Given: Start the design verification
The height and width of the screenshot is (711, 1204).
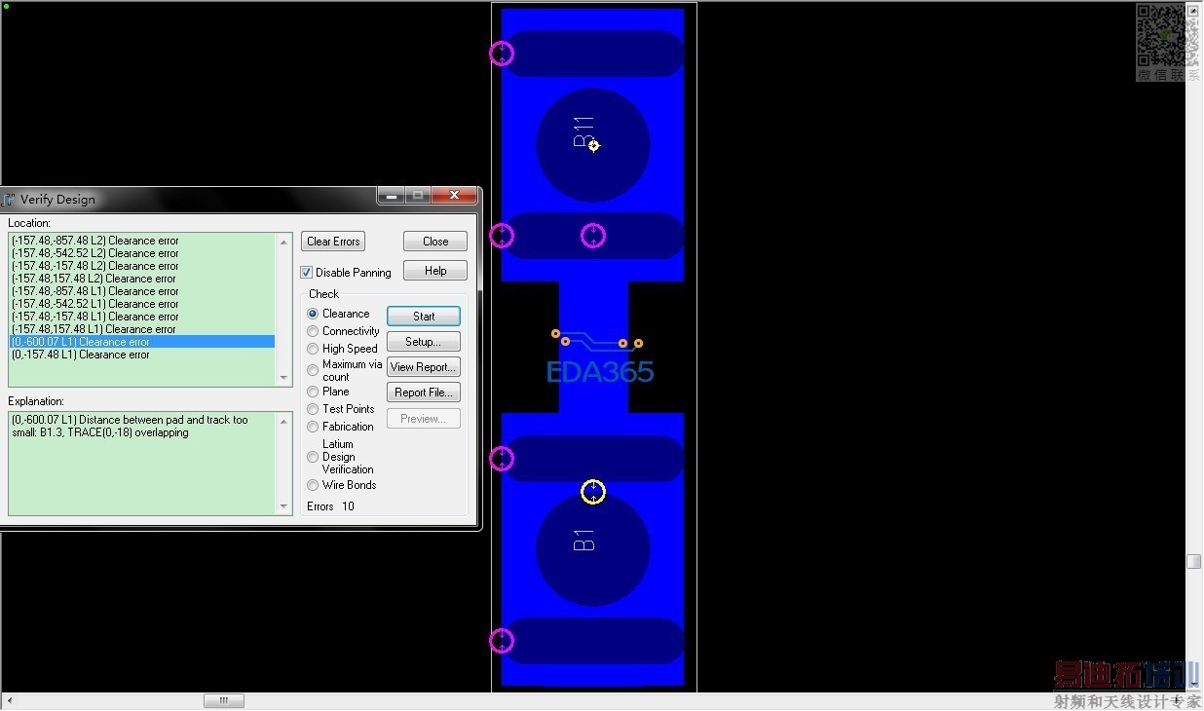Looking at the screenshot, I should (424, 317).
